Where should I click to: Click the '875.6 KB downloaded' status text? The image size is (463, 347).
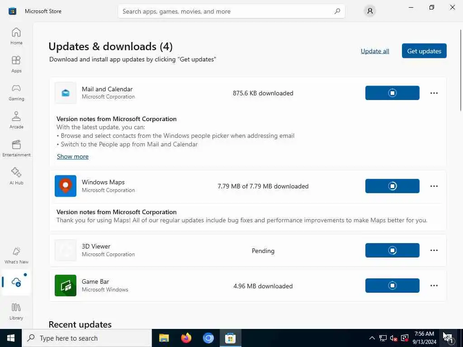click(x=263, y=93)
